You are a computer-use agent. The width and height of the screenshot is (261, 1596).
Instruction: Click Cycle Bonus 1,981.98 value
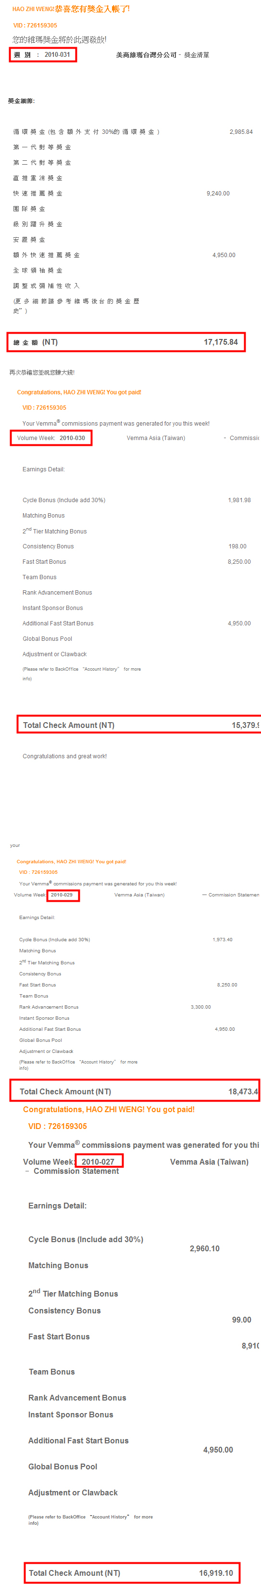pyautogui.click(x=239, y=500)
